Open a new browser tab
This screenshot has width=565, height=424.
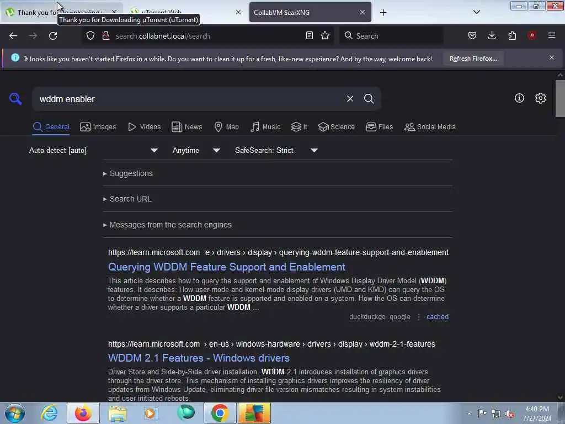[x=383, y=13]
